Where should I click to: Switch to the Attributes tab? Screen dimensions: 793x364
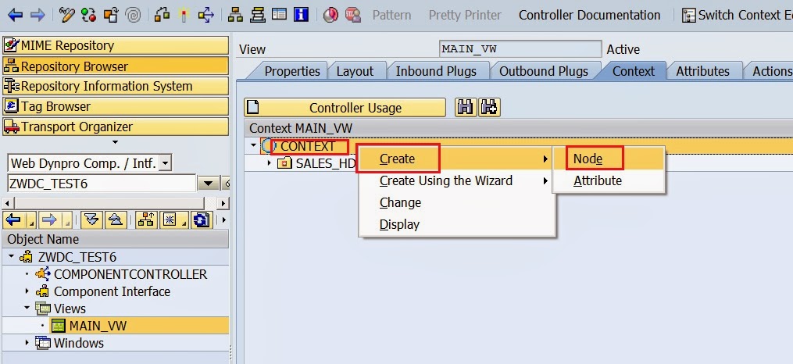(702, 71)
